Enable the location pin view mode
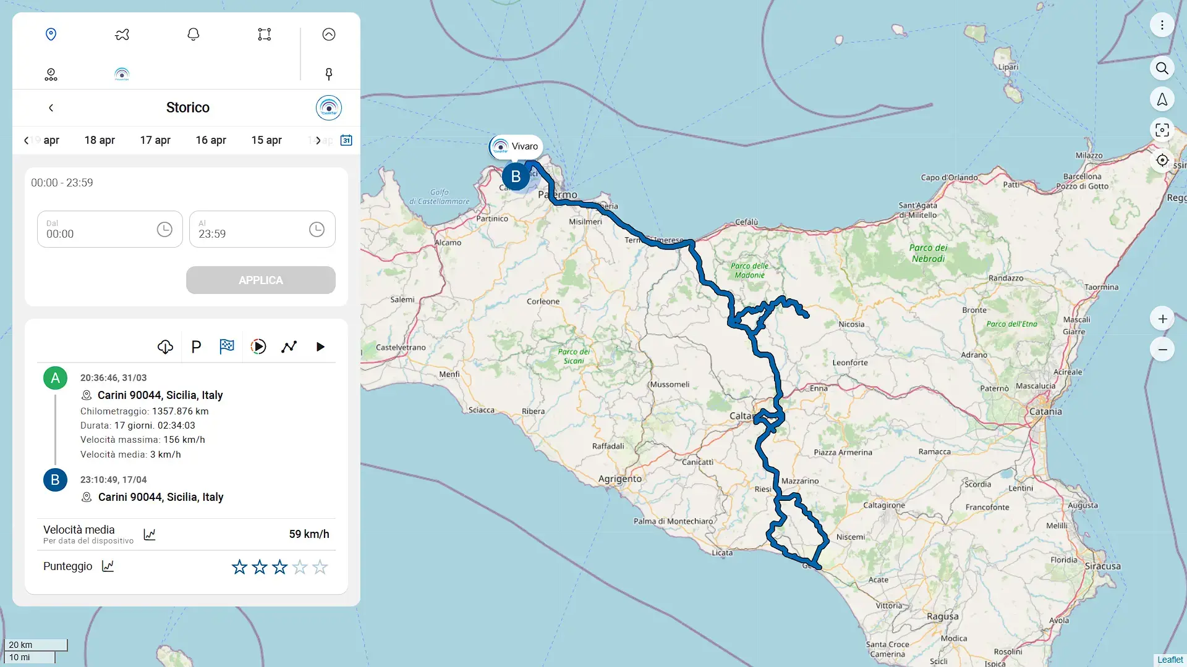 point(51,35)
